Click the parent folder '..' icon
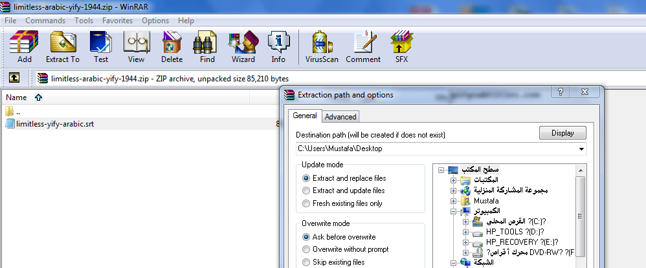The height and width of the screenshot is (268, 646). pyautogui.click(x=10, y=111)
